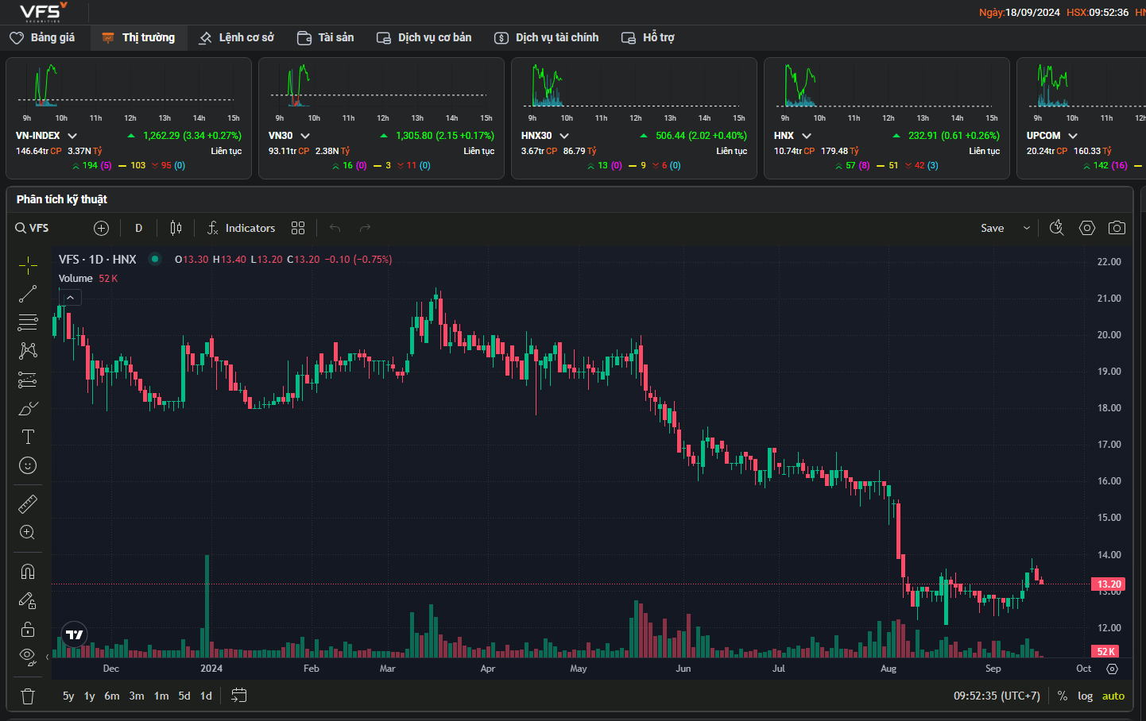Screen dimensions: 1146x721
Task: Click the TradingView logo on chart
Action: tap(74, 634)
